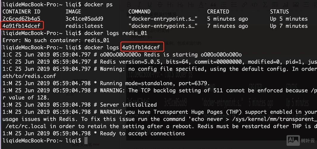
Task: Insert a hyperlink with the link icon
Action: pos(244,5)
